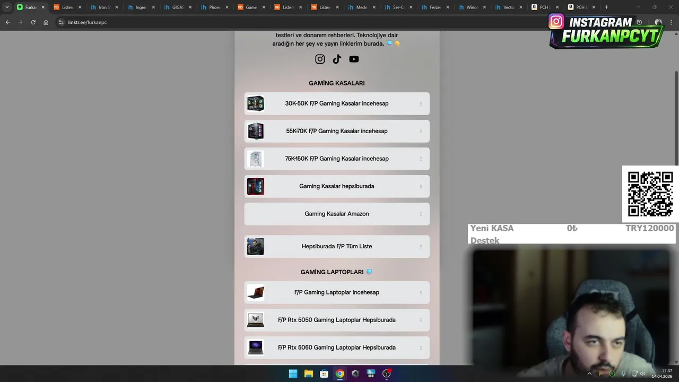Open share menu on 55K-70K Kasalar row
Screen dimensions: 679x382
[421, 131]
